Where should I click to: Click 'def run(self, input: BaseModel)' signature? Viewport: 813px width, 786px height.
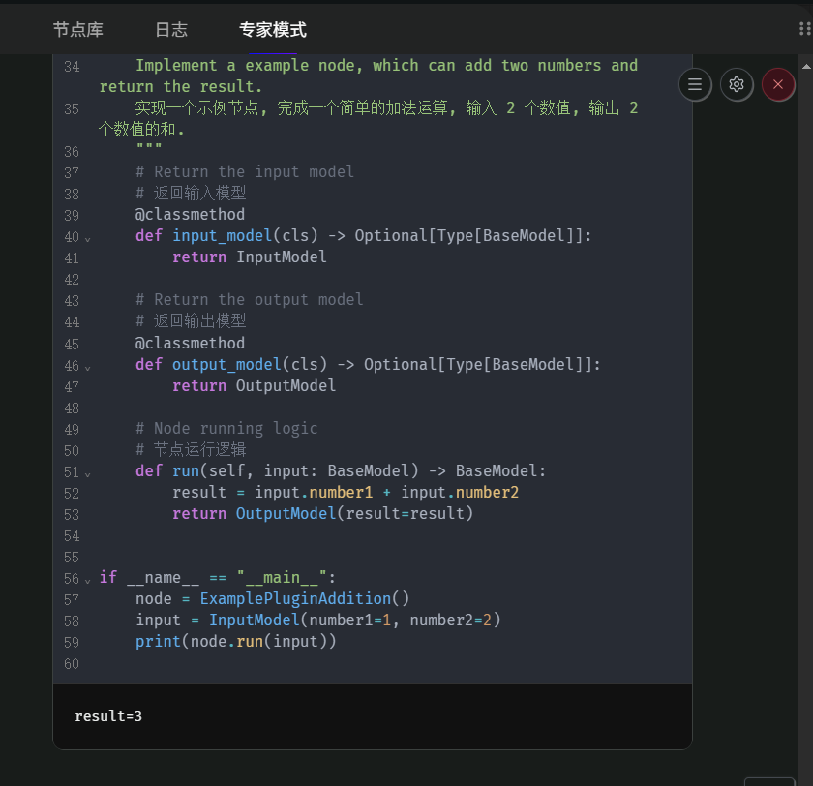[x=277, y=470]
